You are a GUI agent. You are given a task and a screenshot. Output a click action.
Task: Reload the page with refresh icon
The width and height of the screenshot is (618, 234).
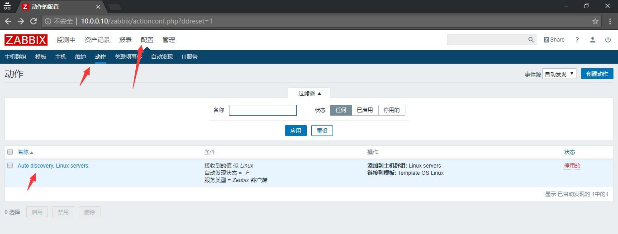point(33,21)
